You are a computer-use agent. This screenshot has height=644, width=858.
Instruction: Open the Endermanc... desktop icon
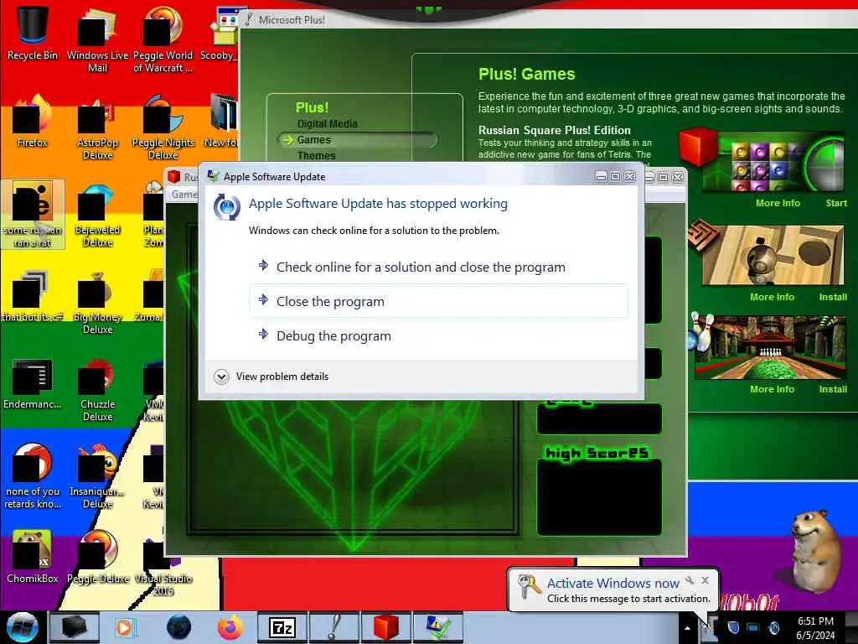(x=33, y=383)
